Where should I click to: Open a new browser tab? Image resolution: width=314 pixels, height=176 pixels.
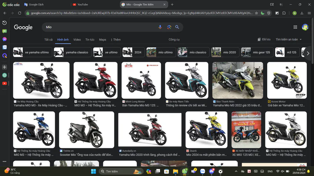click(x=172, y=5)
